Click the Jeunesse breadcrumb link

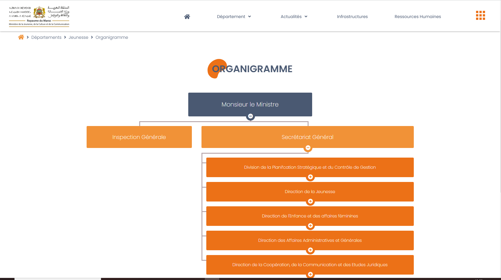coord(78,37)
